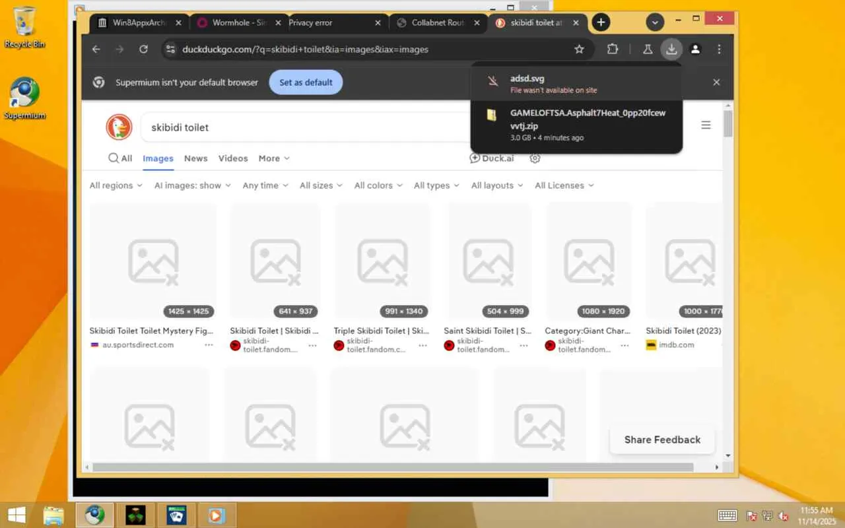The image size is (845, 528).
Task: Close the Privacy error tab
Action: click(x=378, y=22)
